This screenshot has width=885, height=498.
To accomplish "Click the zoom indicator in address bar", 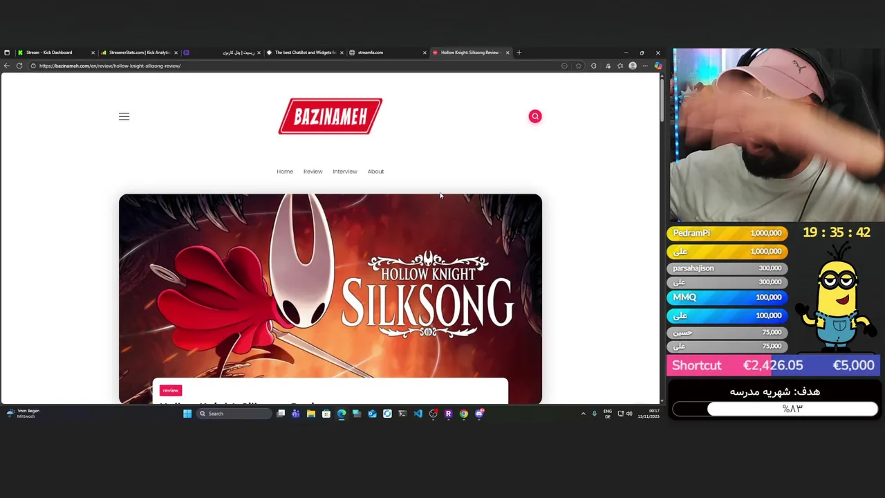I will tap(564, 66).
